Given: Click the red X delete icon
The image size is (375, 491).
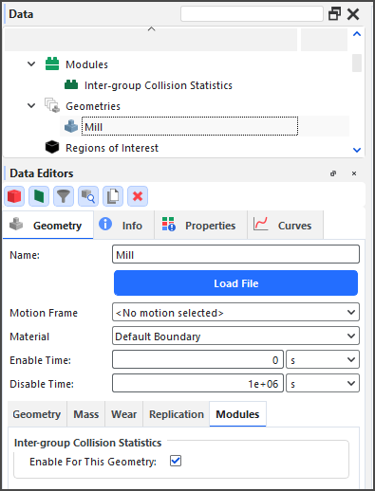Looking at the screenshot, I should (138, 196).
